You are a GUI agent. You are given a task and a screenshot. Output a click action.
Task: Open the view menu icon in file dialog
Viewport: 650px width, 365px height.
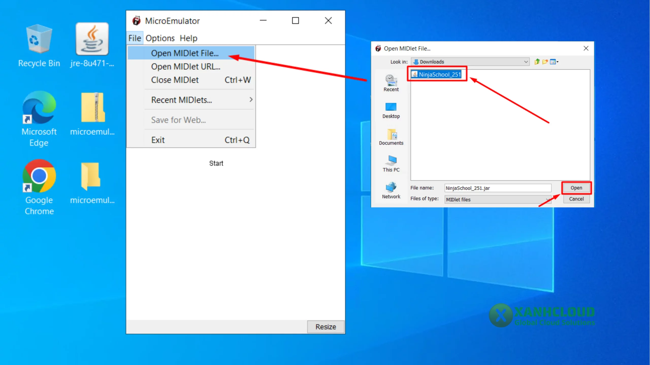pyautogui.click(x=554, y=62)
